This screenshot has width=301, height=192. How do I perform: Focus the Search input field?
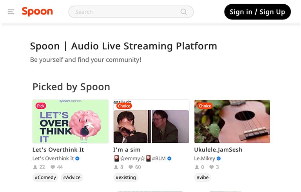(131, 12)
